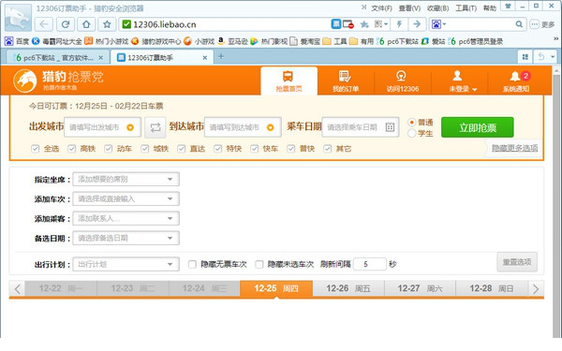The width and height of the screenshot is (562, 351).
Task: Click the lightning speed-mode icon
Action: point(399,24)
